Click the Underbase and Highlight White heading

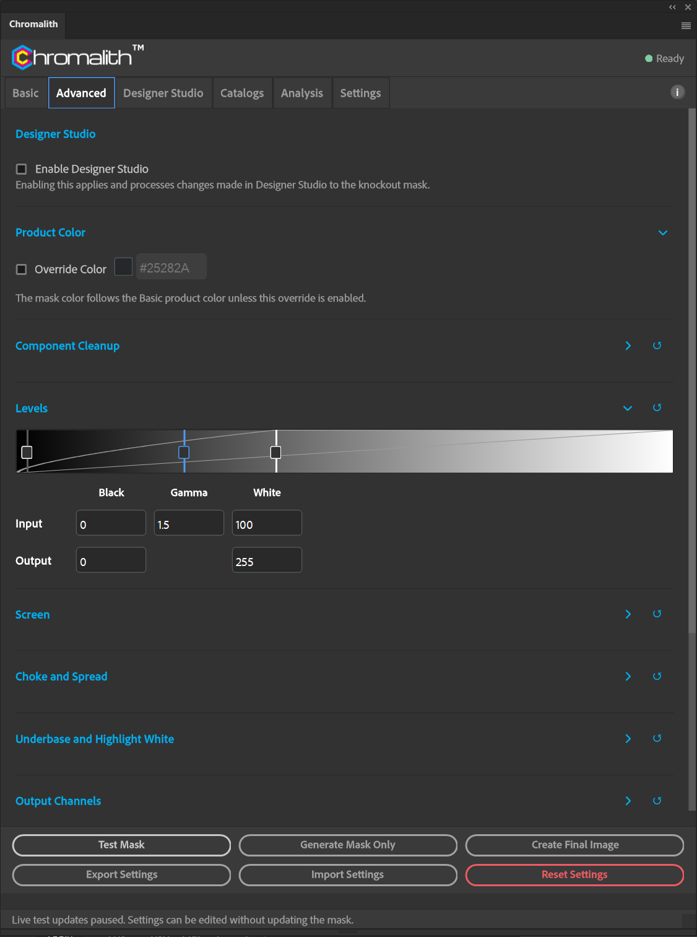[95, 739]
